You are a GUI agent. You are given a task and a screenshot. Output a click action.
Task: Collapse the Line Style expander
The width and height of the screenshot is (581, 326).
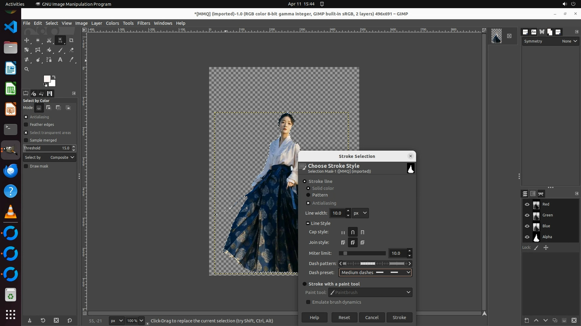[x=308, y=223]
